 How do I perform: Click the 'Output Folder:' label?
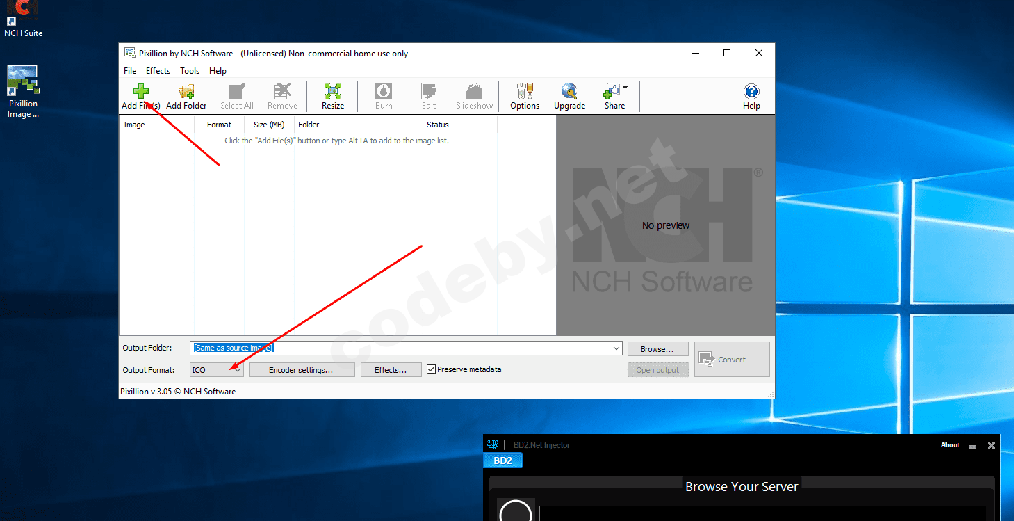[147, 348]
